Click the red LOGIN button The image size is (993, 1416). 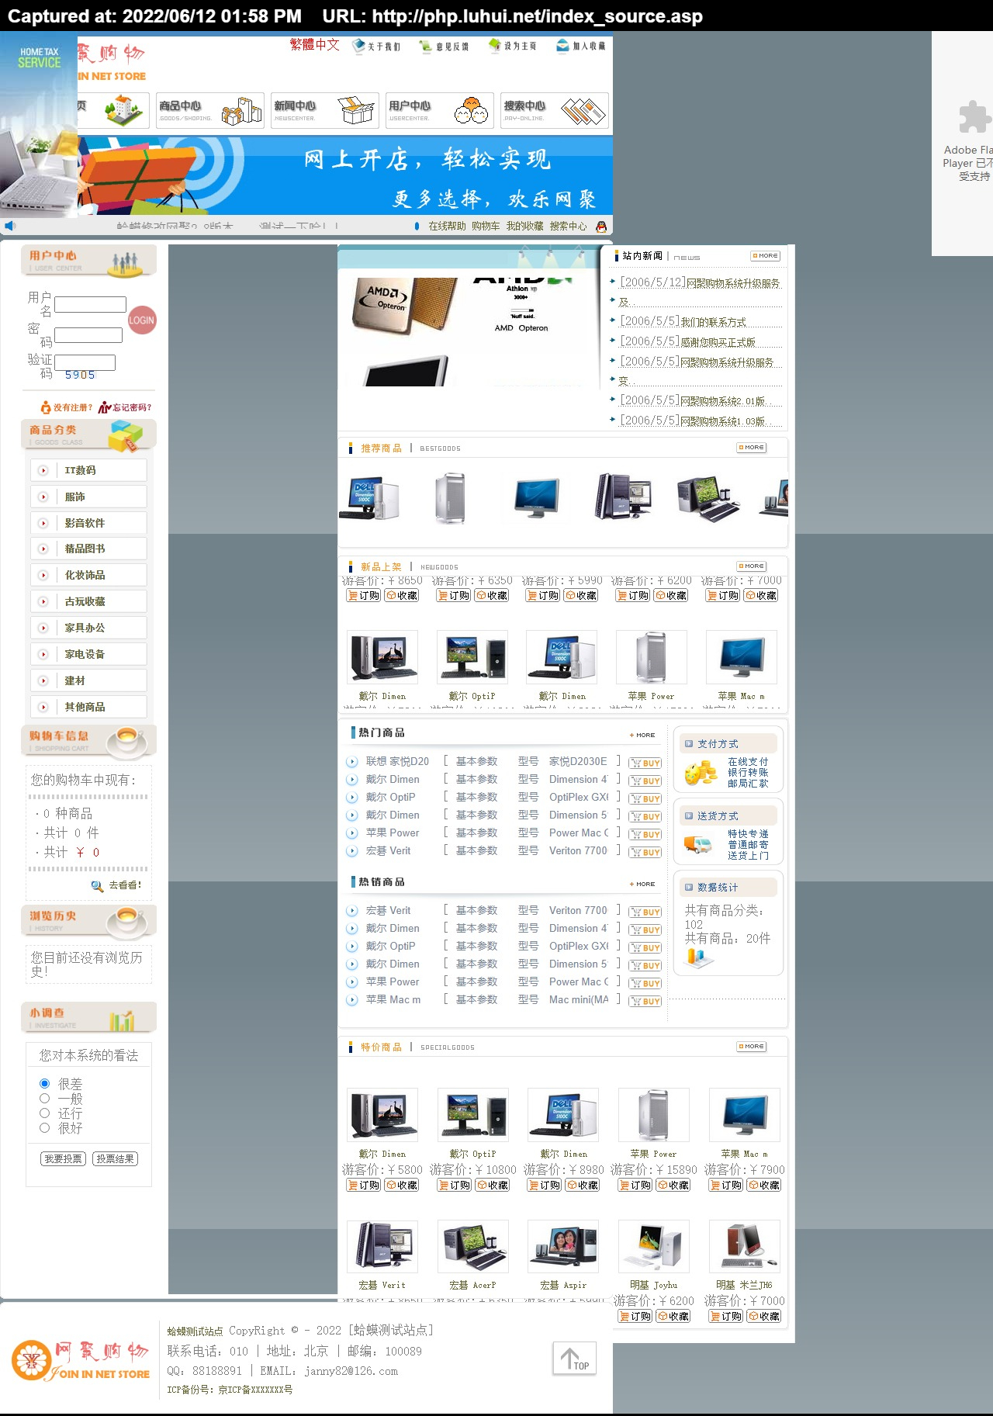142,320
